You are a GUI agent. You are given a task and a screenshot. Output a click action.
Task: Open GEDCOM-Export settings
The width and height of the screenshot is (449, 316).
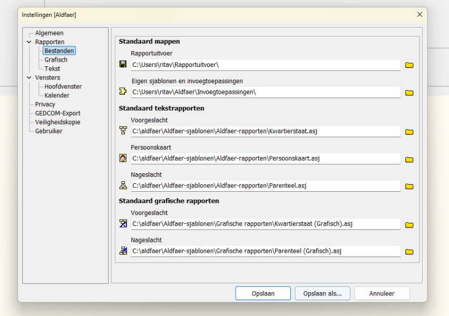pos(57,113)
